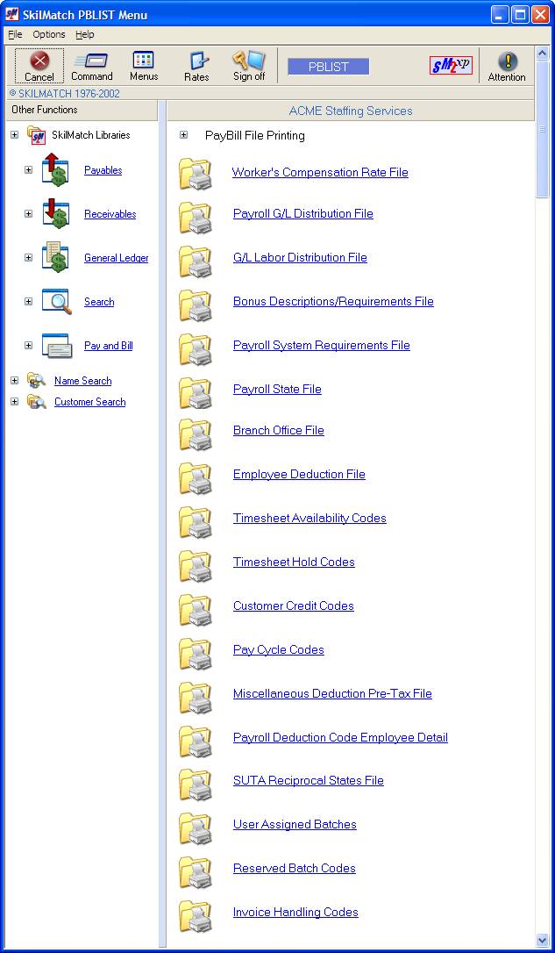Click printer icon beside G/L Labor Distribution File
Viewport: 555px width, 953px height.
coord(196,262)
